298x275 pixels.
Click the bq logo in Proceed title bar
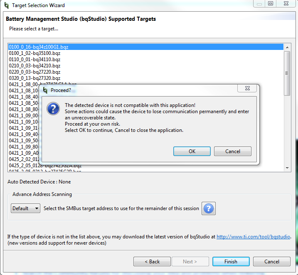point(45,90)
